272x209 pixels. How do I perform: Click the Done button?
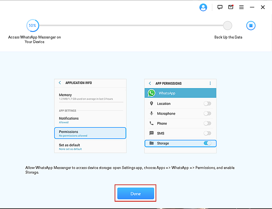click(136, 193)
